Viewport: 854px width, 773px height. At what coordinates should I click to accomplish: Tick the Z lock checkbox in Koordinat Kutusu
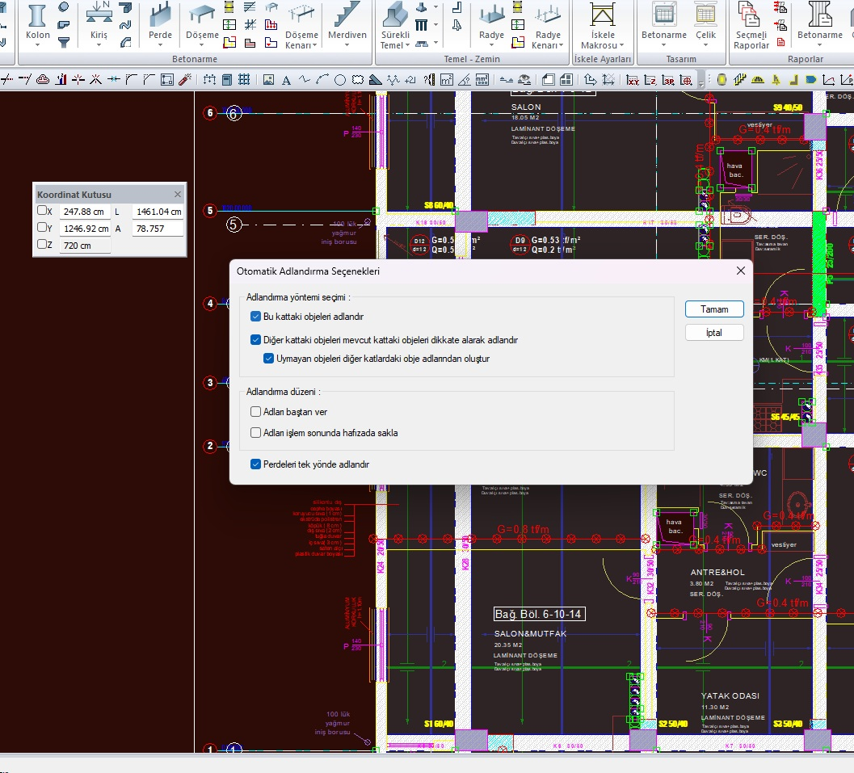41,244
